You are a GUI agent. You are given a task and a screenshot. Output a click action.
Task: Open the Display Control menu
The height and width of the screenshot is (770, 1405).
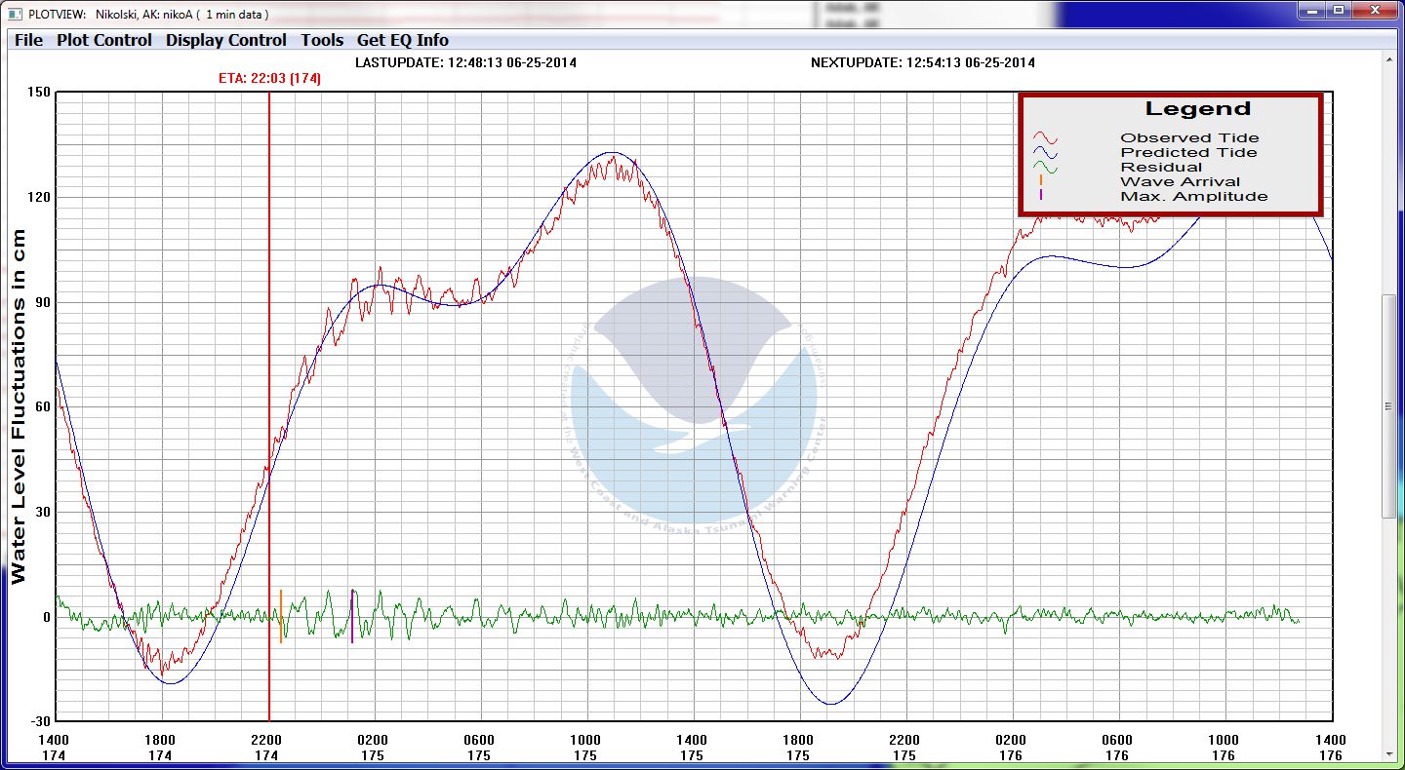click(226, 40)
